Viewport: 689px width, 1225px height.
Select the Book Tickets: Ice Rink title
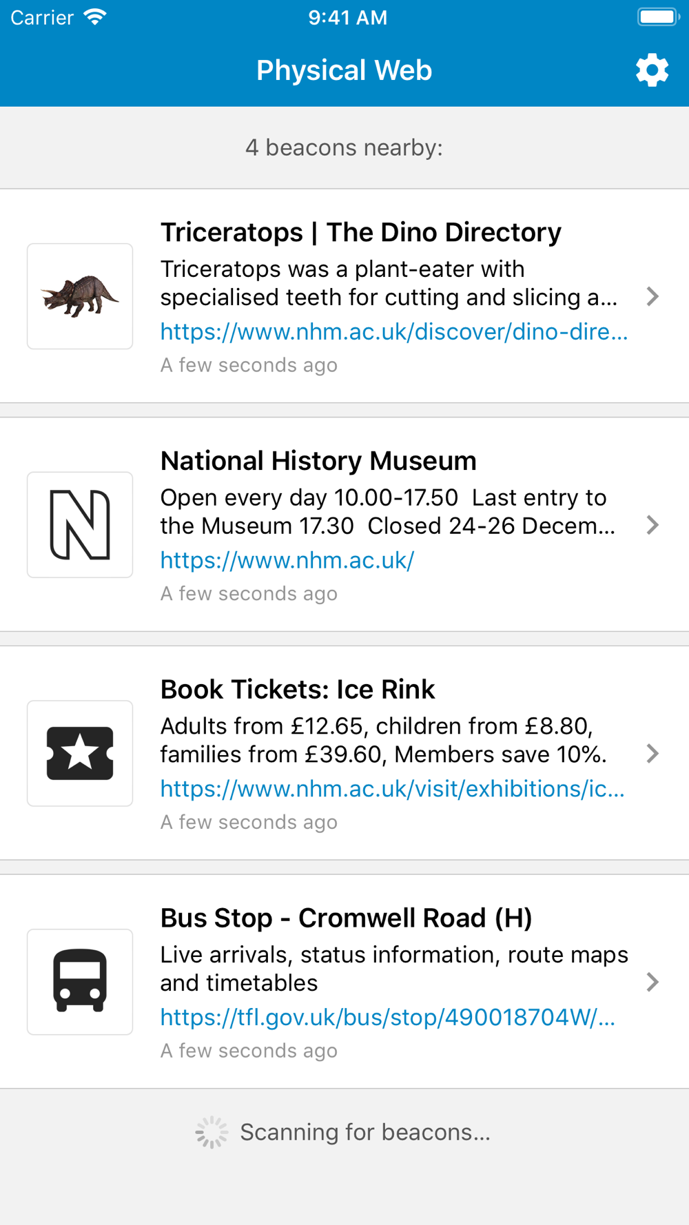click(298, 690)
